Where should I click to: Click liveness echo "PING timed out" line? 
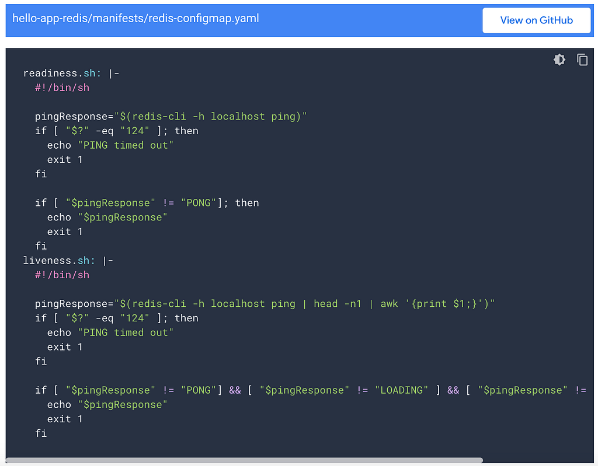click(x=110, y=332)
